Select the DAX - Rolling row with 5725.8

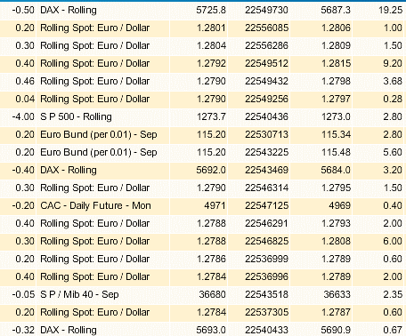[203, 11]
